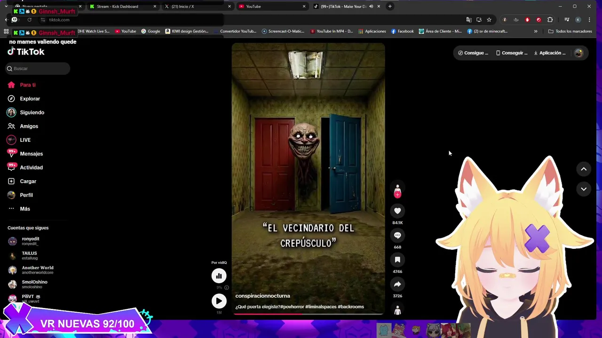Open Chrome profile K avatar
602x338 pixels.
pos(578,20)
